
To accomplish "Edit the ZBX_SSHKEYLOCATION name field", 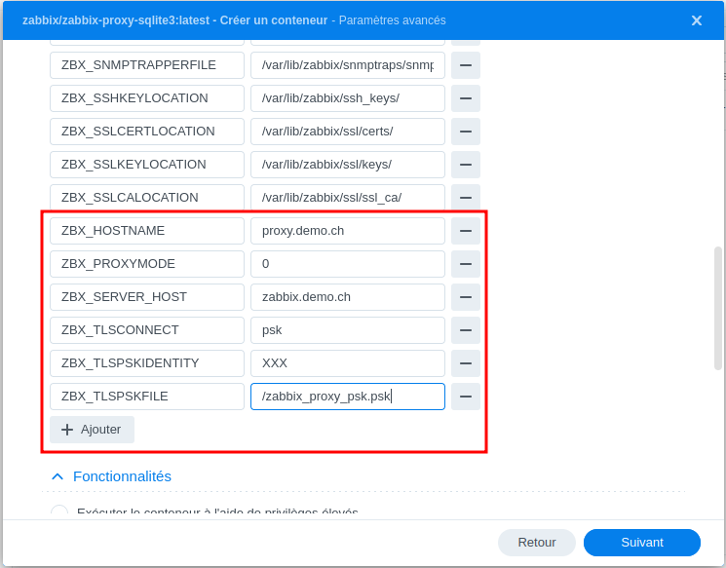I will tap(147, 98).
